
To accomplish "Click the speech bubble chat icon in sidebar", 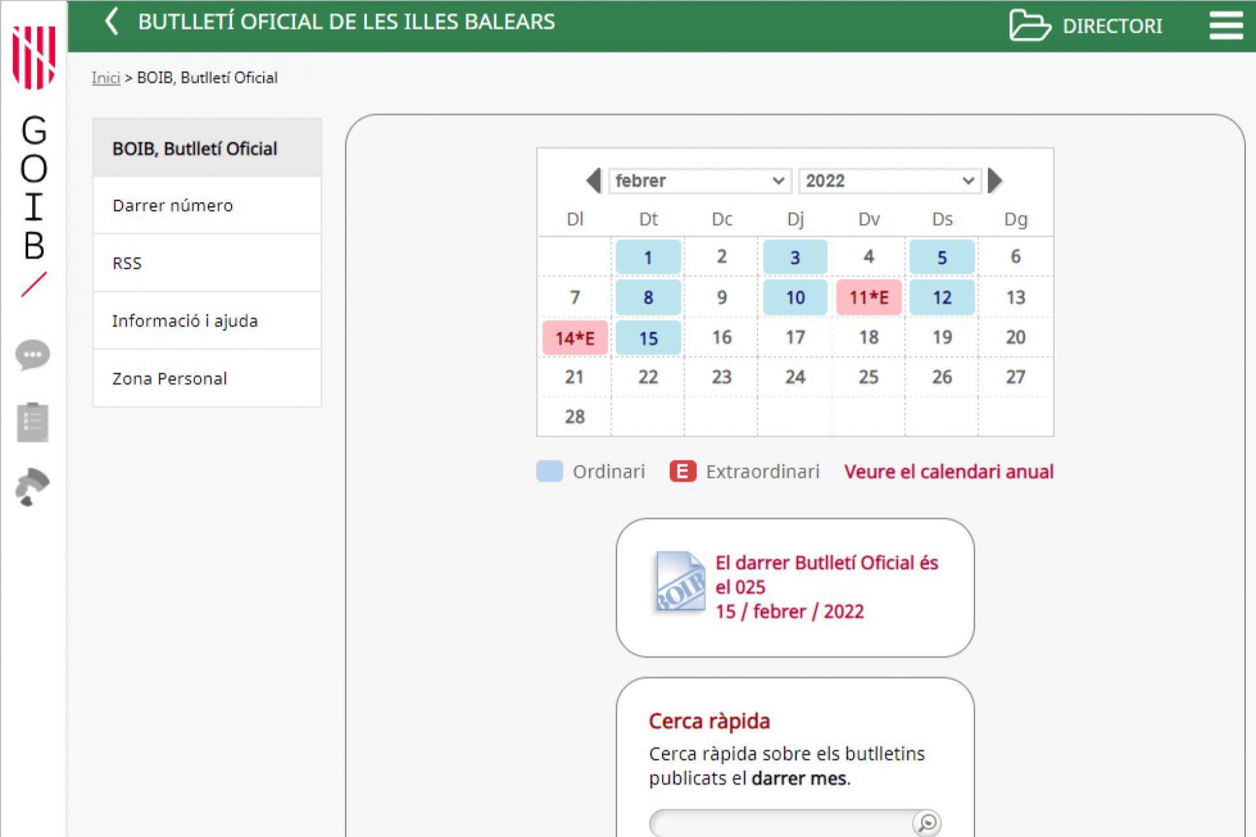I will tap(32, 355).
